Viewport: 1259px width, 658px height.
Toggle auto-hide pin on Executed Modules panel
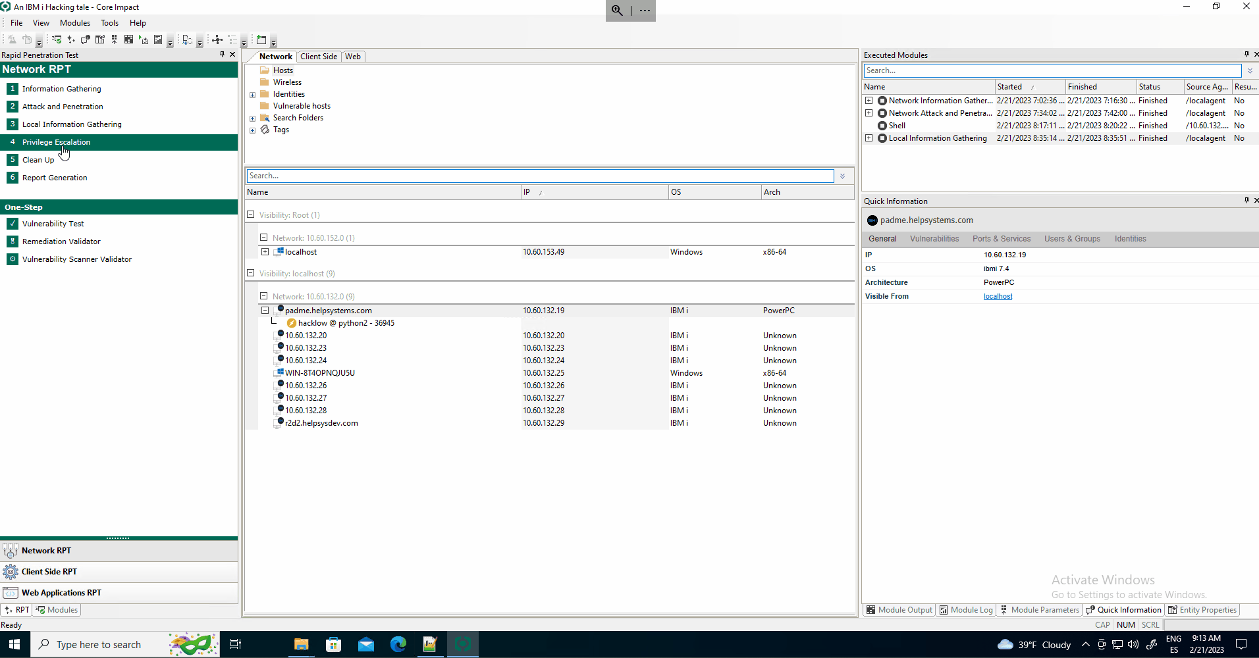click(x=1246, y=55)
